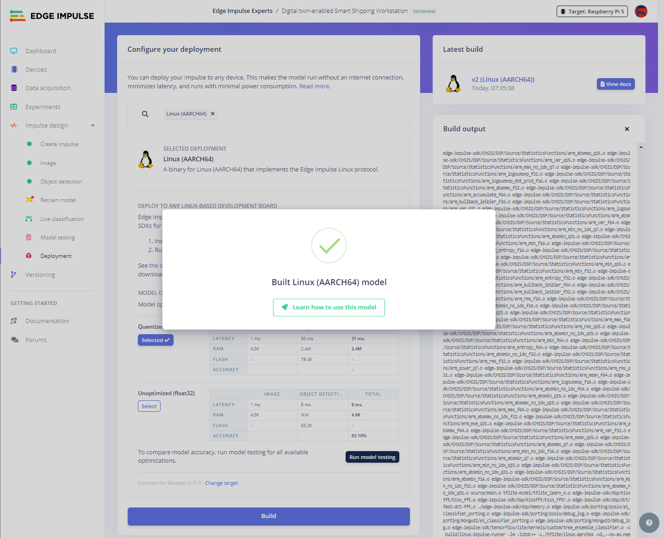Click the View docs button
This screenshot has height=538, width=664.
point(615,84)
